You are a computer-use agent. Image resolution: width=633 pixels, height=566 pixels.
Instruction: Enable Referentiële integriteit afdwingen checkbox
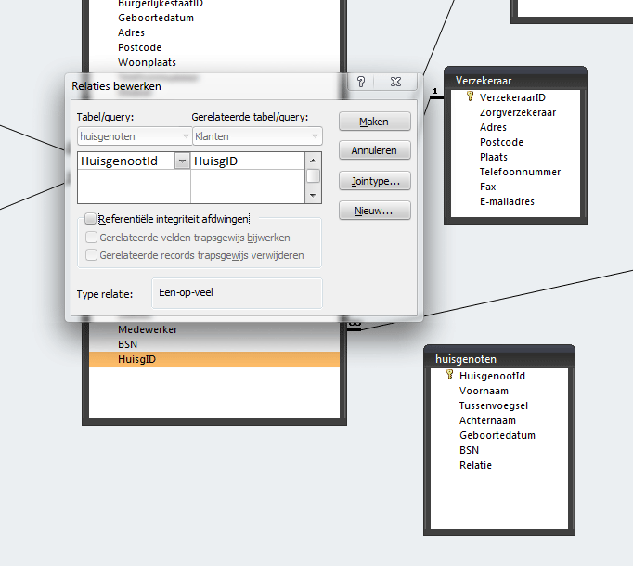tap(90, 219)
